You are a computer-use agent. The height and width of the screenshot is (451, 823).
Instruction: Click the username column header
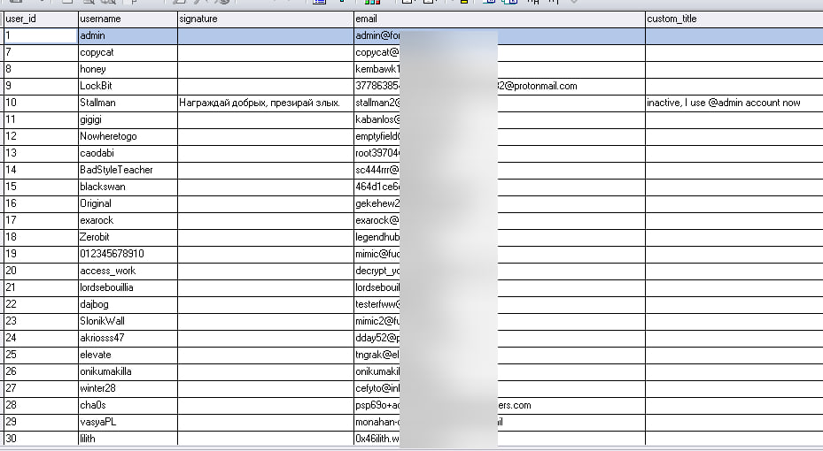click(128, 19)
